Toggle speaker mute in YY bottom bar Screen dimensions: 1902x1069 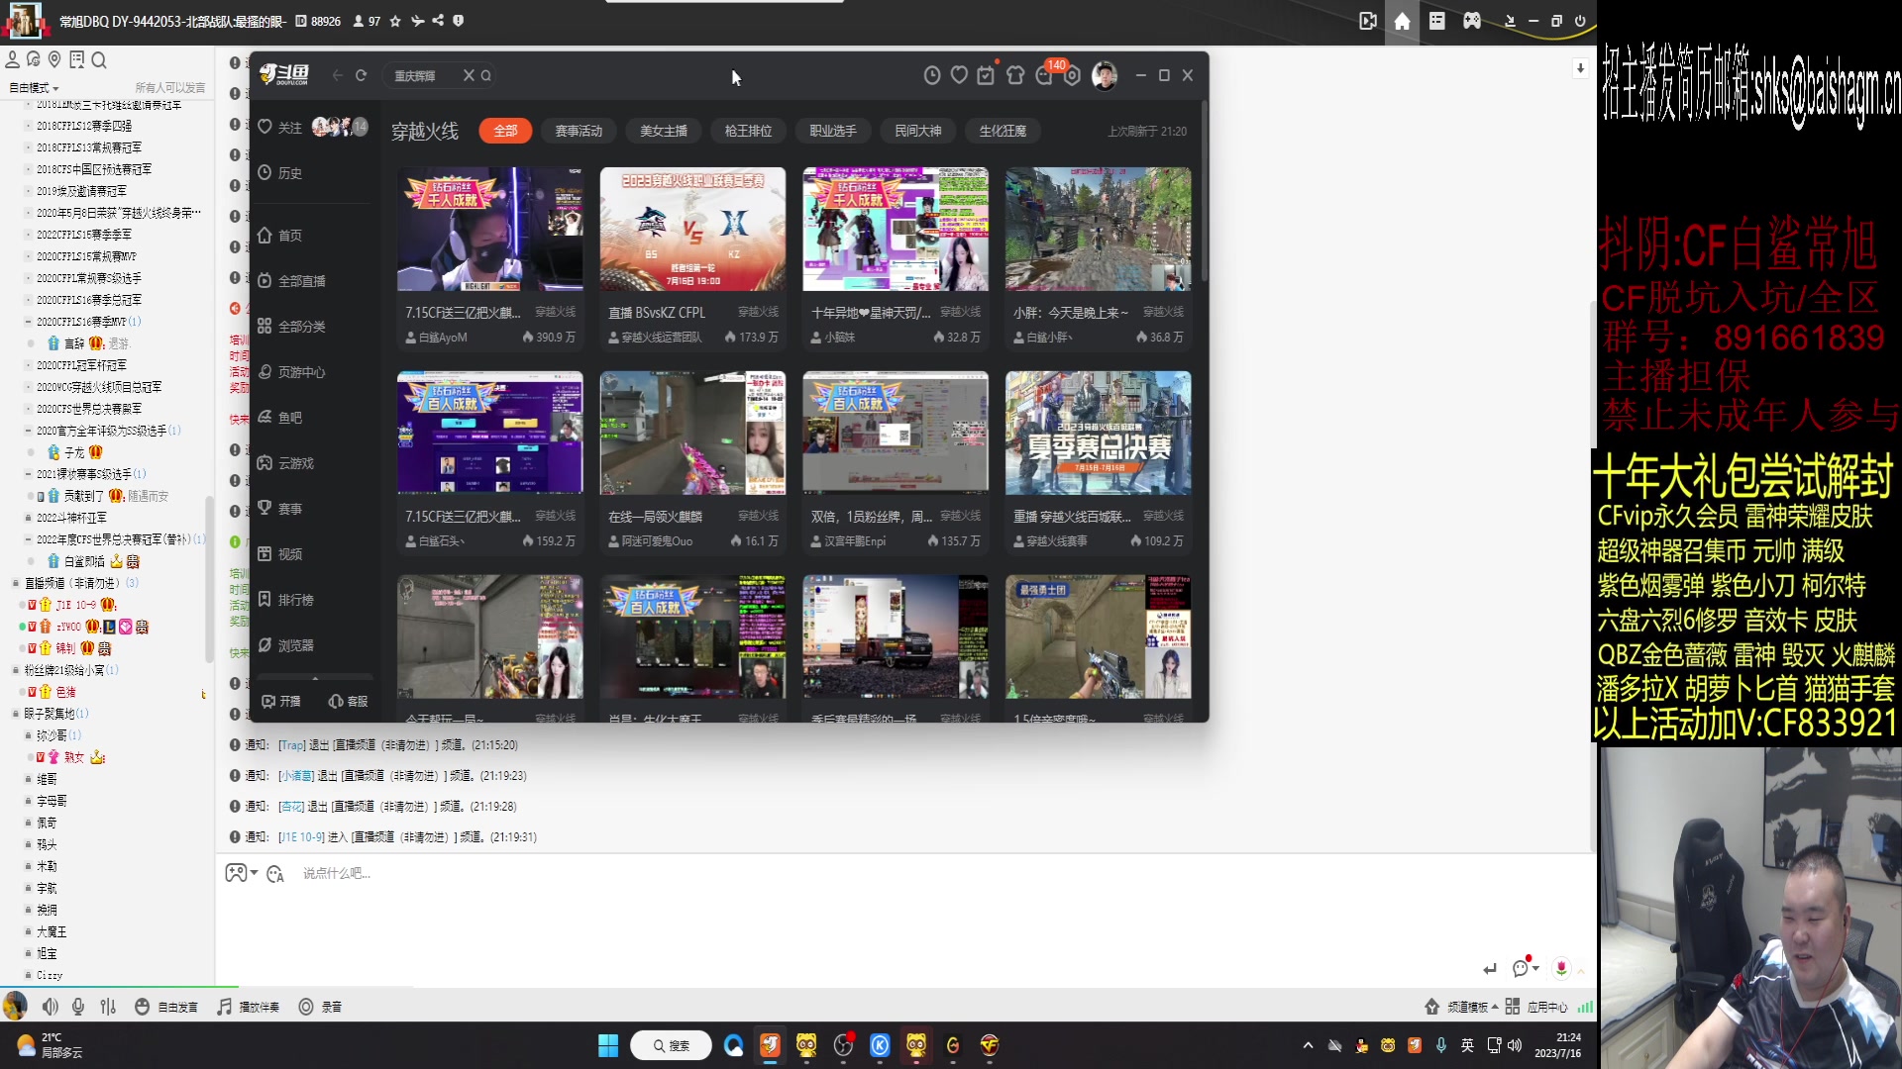(50, 1007)
